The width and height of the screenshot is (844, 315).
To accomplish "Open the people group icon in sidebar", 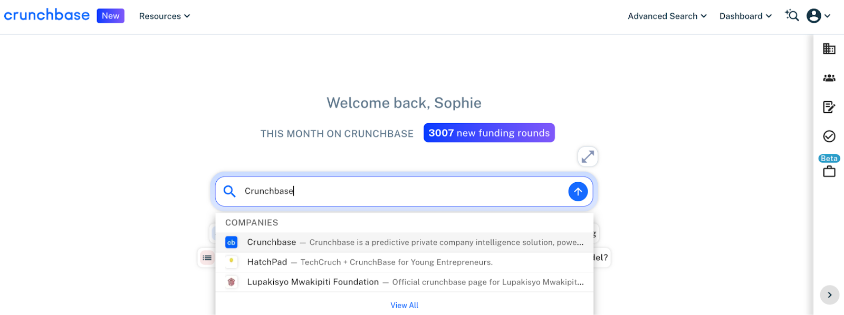I will point(829,78).
